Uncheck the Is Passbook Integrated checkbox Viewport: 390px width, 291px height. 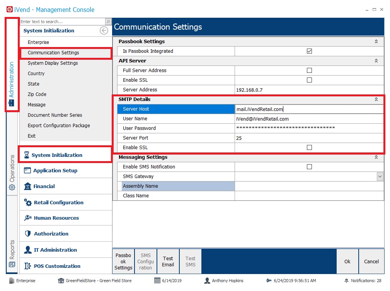tap(310, 51)
